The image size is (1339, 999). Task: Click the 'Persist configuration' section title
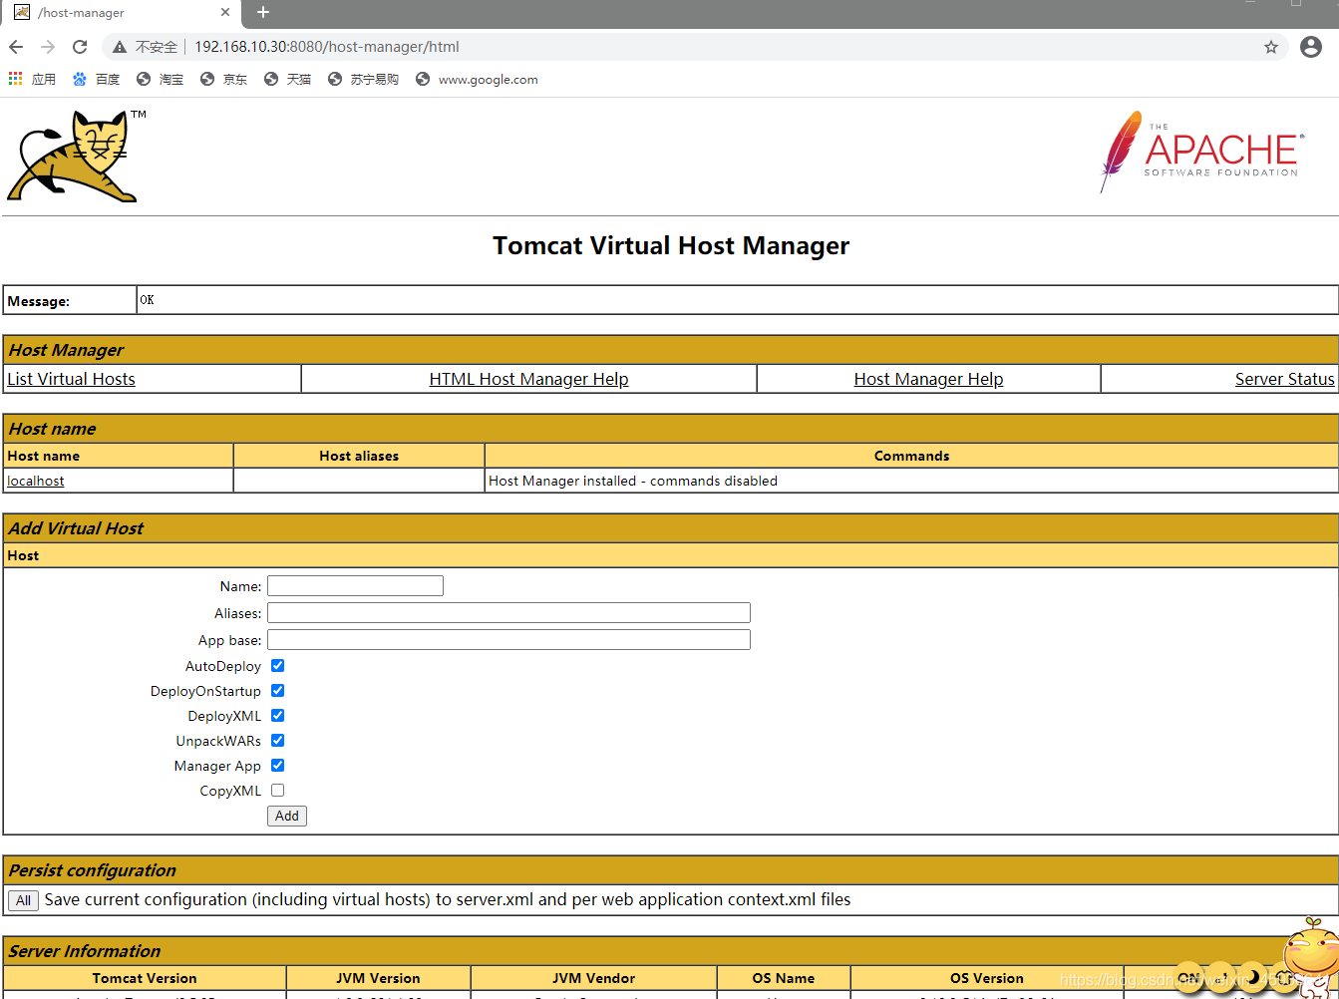(x=92, y=870)
